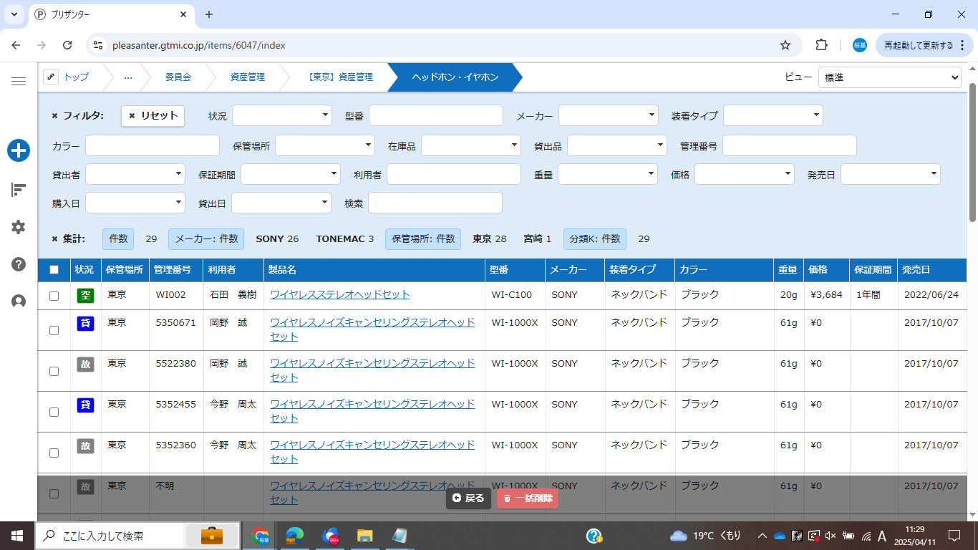The height and width of the screenshot is (550, 978).
Task: Open the user account icon in sidebar
Action: [x=19, y=301]
